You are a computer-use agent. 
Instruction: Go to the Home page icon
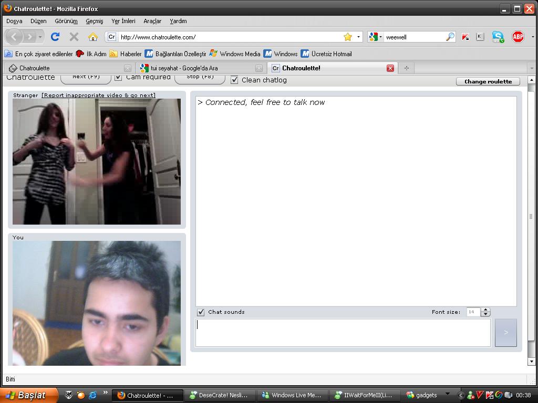[92, 37]
